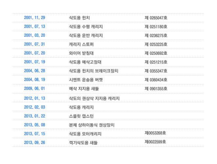The image size is (217, 164).
Task: Click registration number 제 0360434호
Action: click(156, 80)
